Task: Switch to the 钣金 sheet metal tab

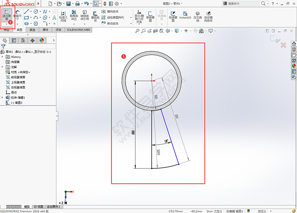Action: [32, 30]
